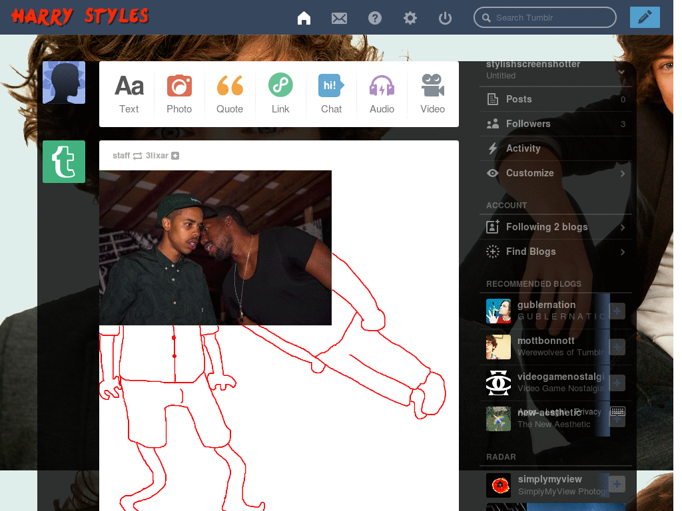Click the videogamenostalgia avatar thumbnail
Viewport: 682px width, 511px height.
pyautogui.click(x=498, y=383)
